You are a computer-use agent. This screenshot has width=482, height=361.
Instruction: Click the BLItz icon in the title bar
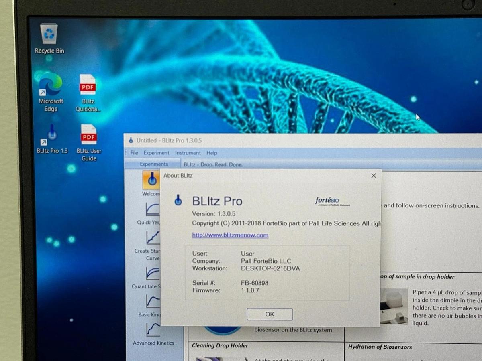(x=130, y=140)
